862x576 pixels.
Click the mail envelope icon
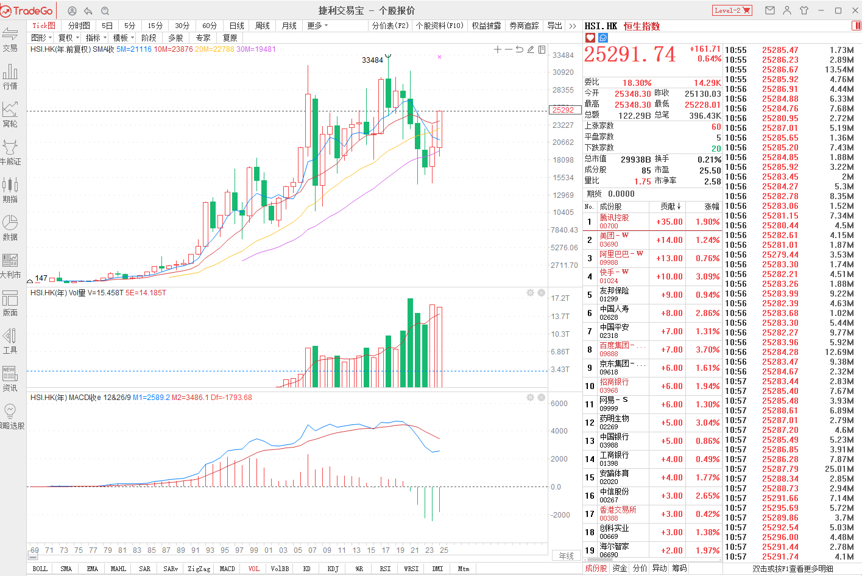click(770, 10)
